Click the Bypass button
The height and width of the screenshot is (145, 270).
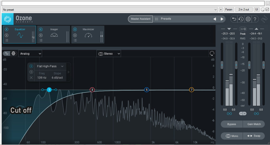pos(232,124)
